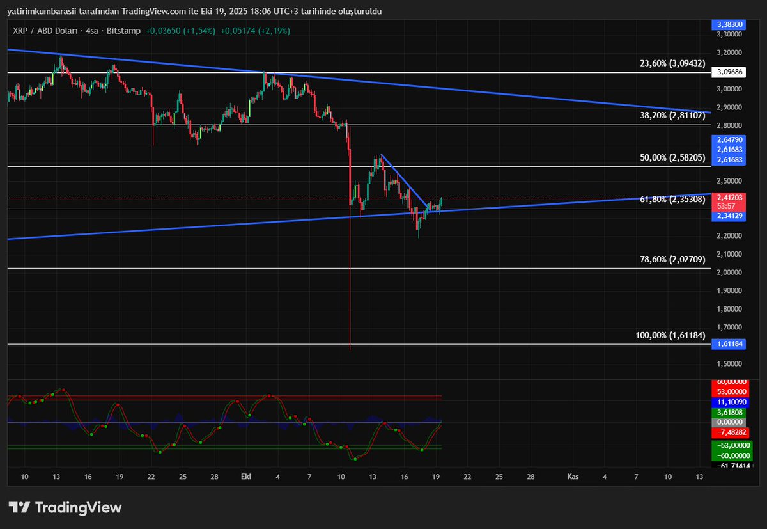Click 1,70000 on the price scale
Screen dimensions: 767x529
(729, 328)
